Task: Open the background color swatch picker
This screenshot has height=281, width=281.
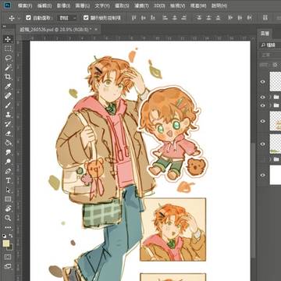Action: tap(11, 248)
